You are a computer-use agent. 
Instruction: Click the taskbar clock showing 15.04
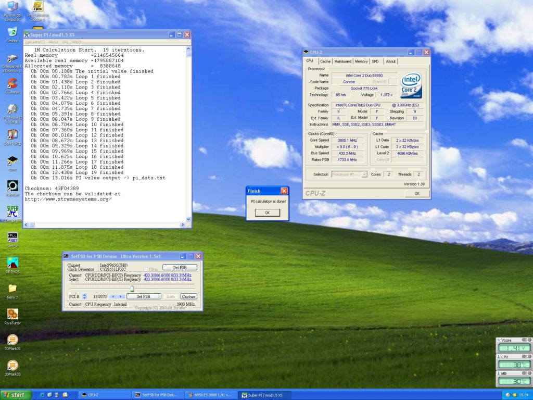pos(523,395)
